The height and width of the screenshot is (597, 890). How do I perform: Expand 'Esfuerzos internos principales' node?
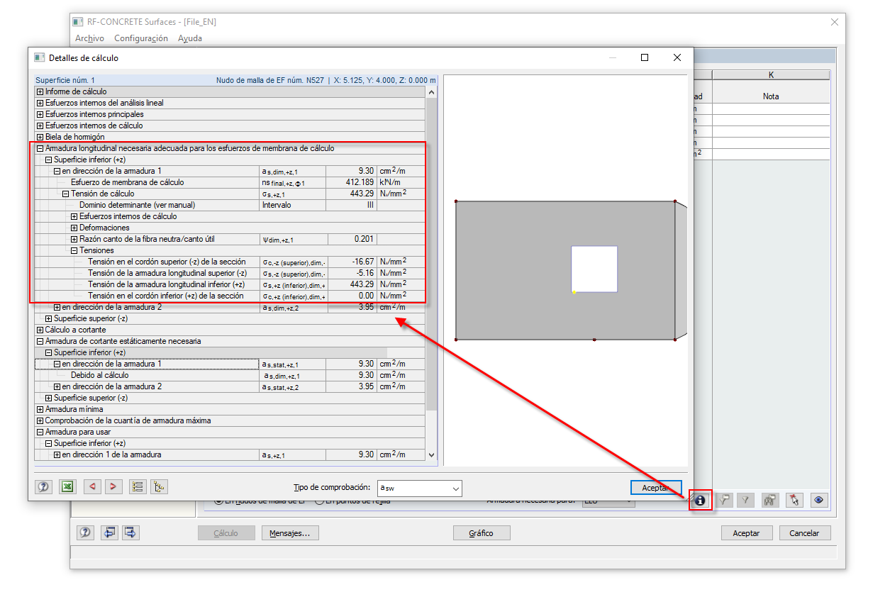40,114
